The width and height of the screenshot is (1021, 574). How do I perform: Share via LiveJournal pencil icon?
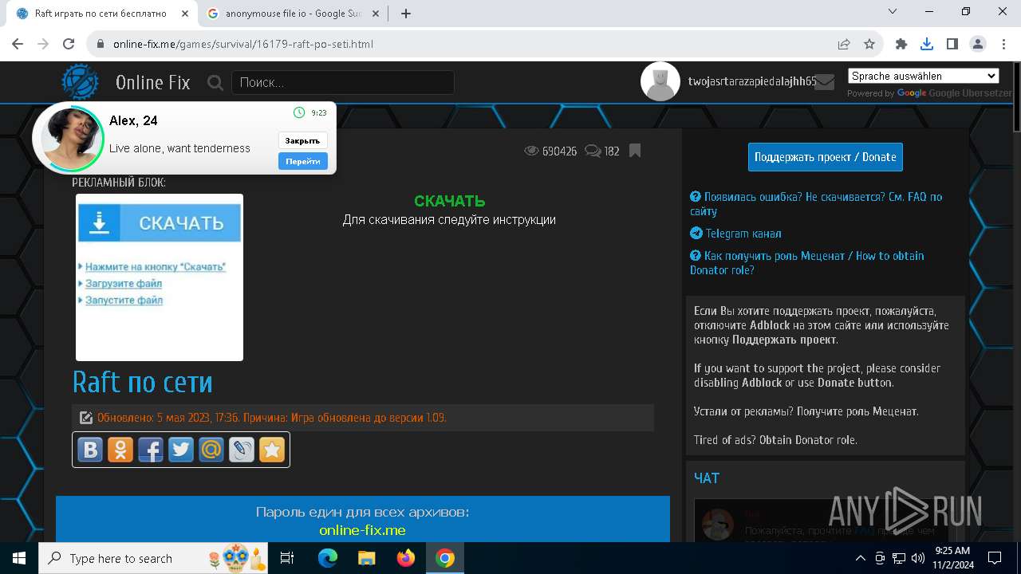pyautogui.click(x=241, y=450)
